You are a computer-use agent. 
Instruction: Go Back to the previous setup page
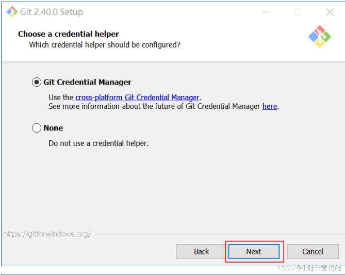[x=201, y=251]
